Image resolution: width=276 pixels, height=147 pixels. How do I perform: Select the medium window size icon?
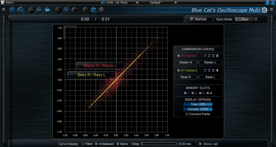coord(67,10)
